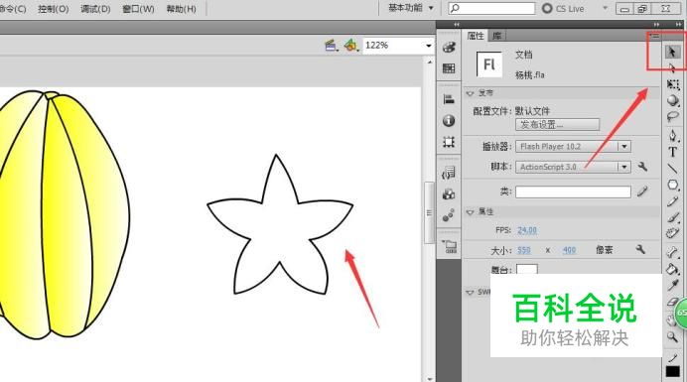Open the 窗口(W) menu
687x382 pixels.
(x=138, y=9)
